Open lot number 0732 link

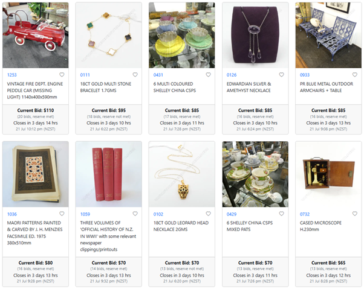tap(305, 214)
